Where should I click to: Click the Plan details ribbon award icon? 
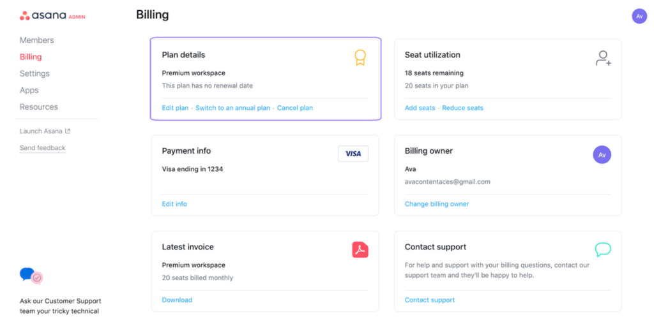tap(360, 57)
